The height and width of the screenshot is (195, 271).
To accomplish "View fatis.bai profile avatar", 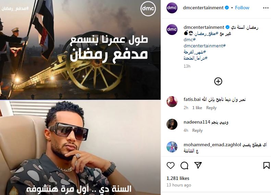I will pos(172,102).
